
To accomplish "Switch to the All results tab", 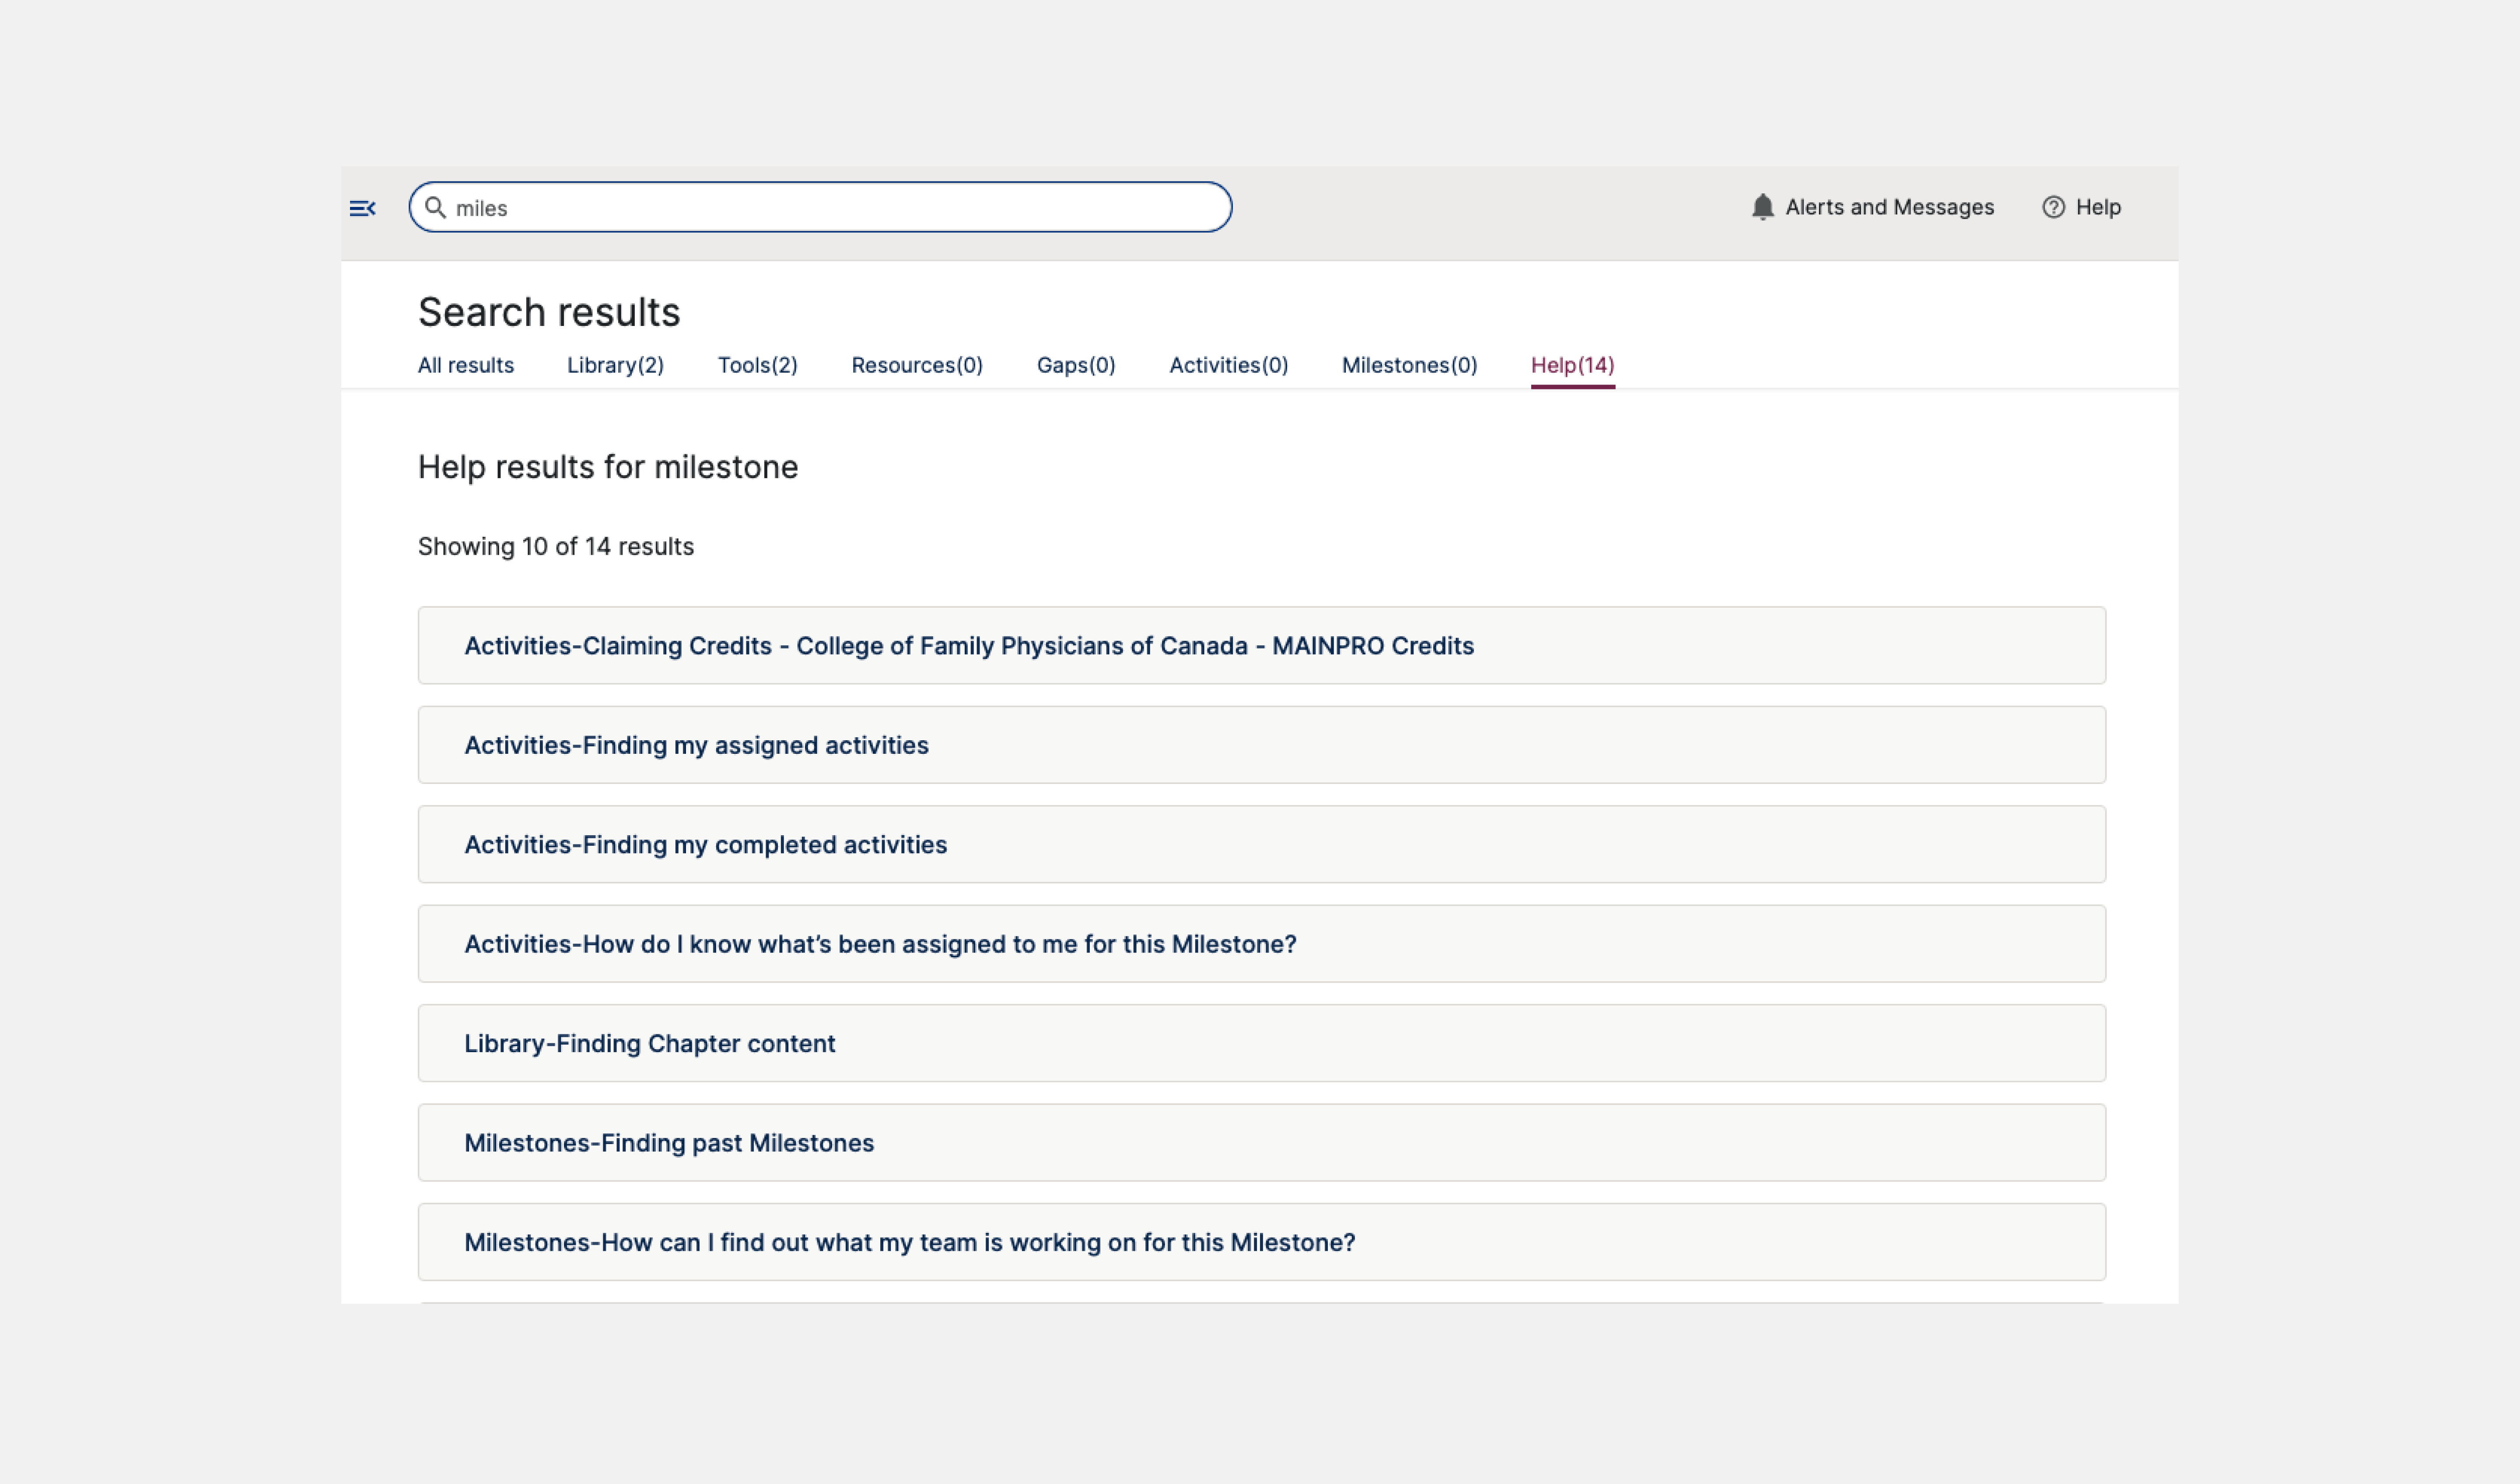I will [x=465, y=365].
